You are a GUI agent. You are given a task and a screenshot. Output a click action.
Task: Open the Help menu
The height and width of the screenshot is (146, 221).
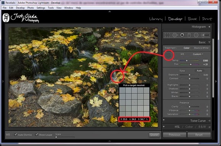coord(78,8)
